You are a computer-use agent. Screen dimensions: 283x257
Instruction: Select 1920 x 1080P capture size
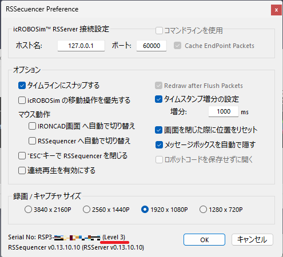[x=145, y=210]
